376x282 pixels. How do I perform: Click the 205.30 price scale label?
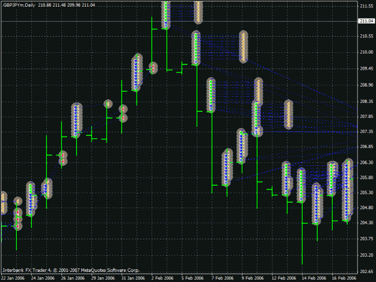click(x=366, y=192)
